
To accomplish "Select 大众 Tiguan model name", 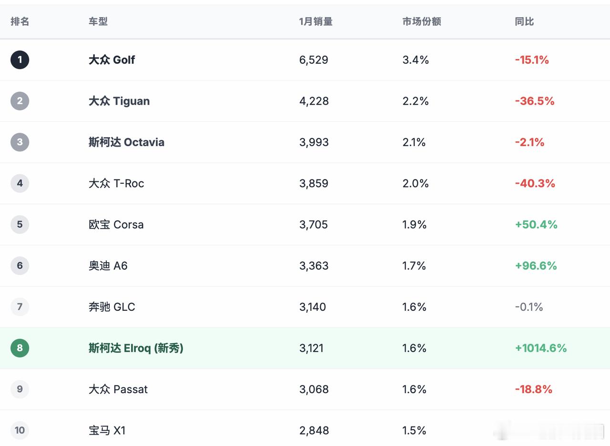I will click(x=119, y=101).
